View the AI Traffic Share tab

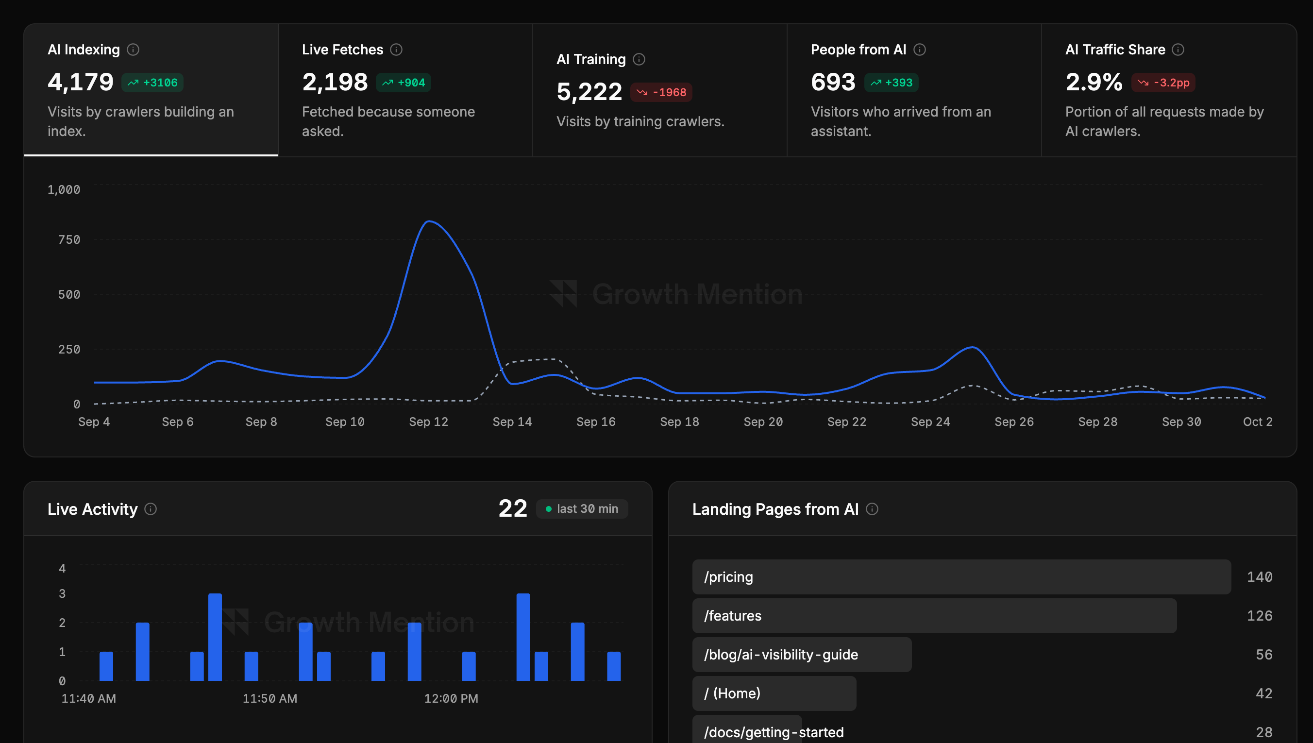click(1169, 90)
